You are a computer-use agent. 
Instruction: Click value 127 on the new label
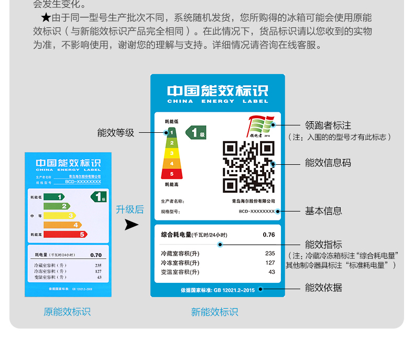click(270, 262)
